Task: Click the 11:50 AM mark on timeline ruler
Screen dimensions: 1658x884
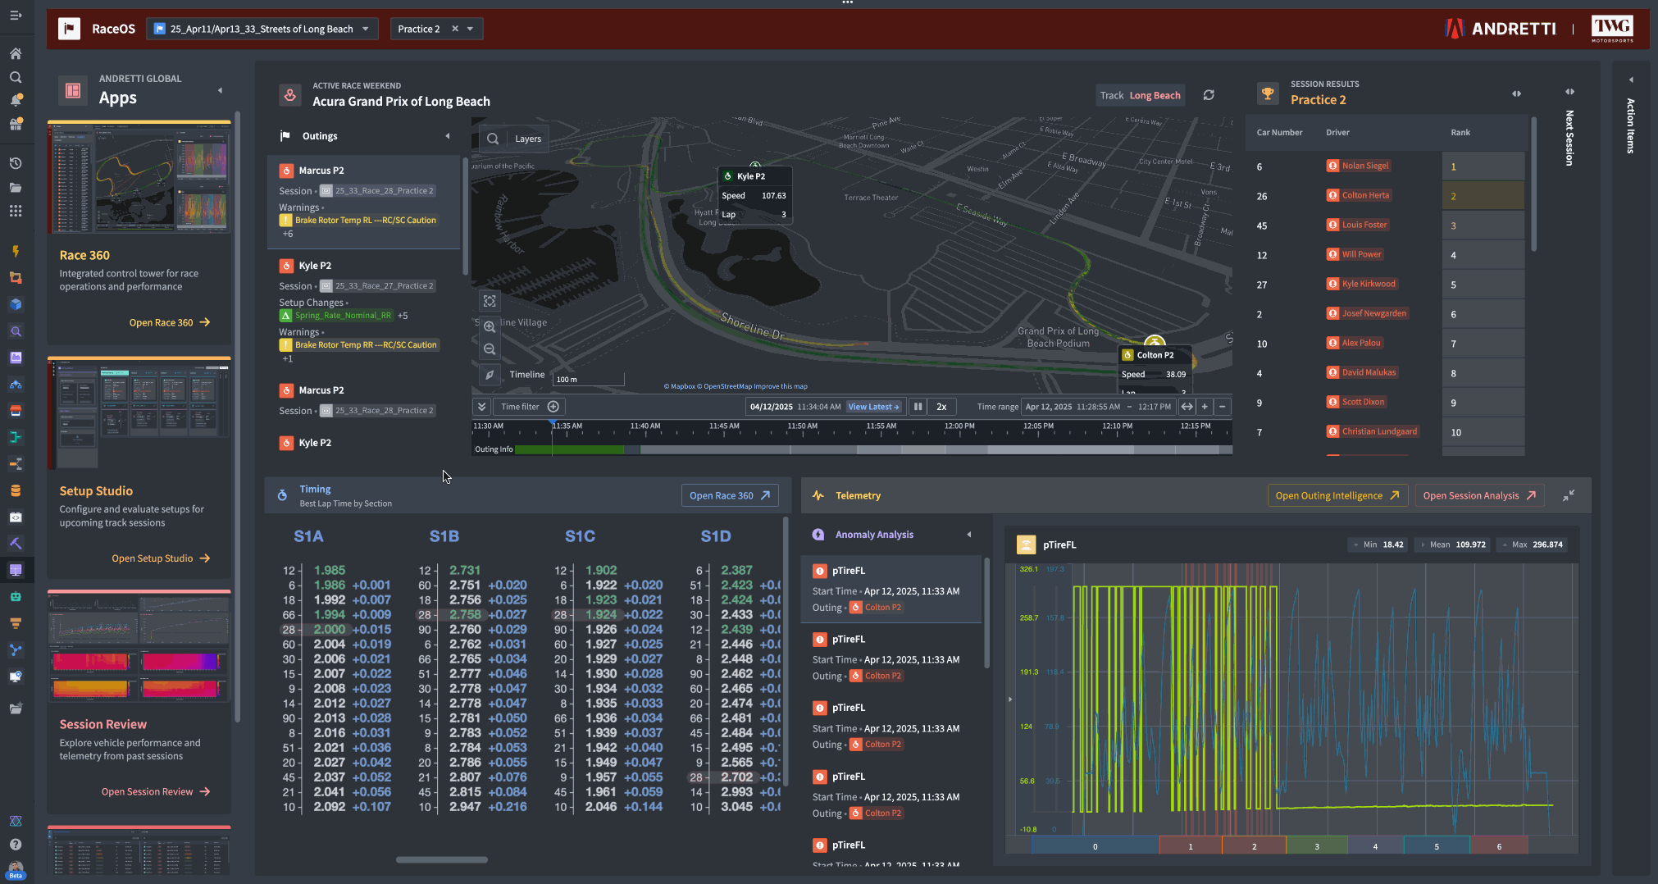Action: tap(802, 426)
